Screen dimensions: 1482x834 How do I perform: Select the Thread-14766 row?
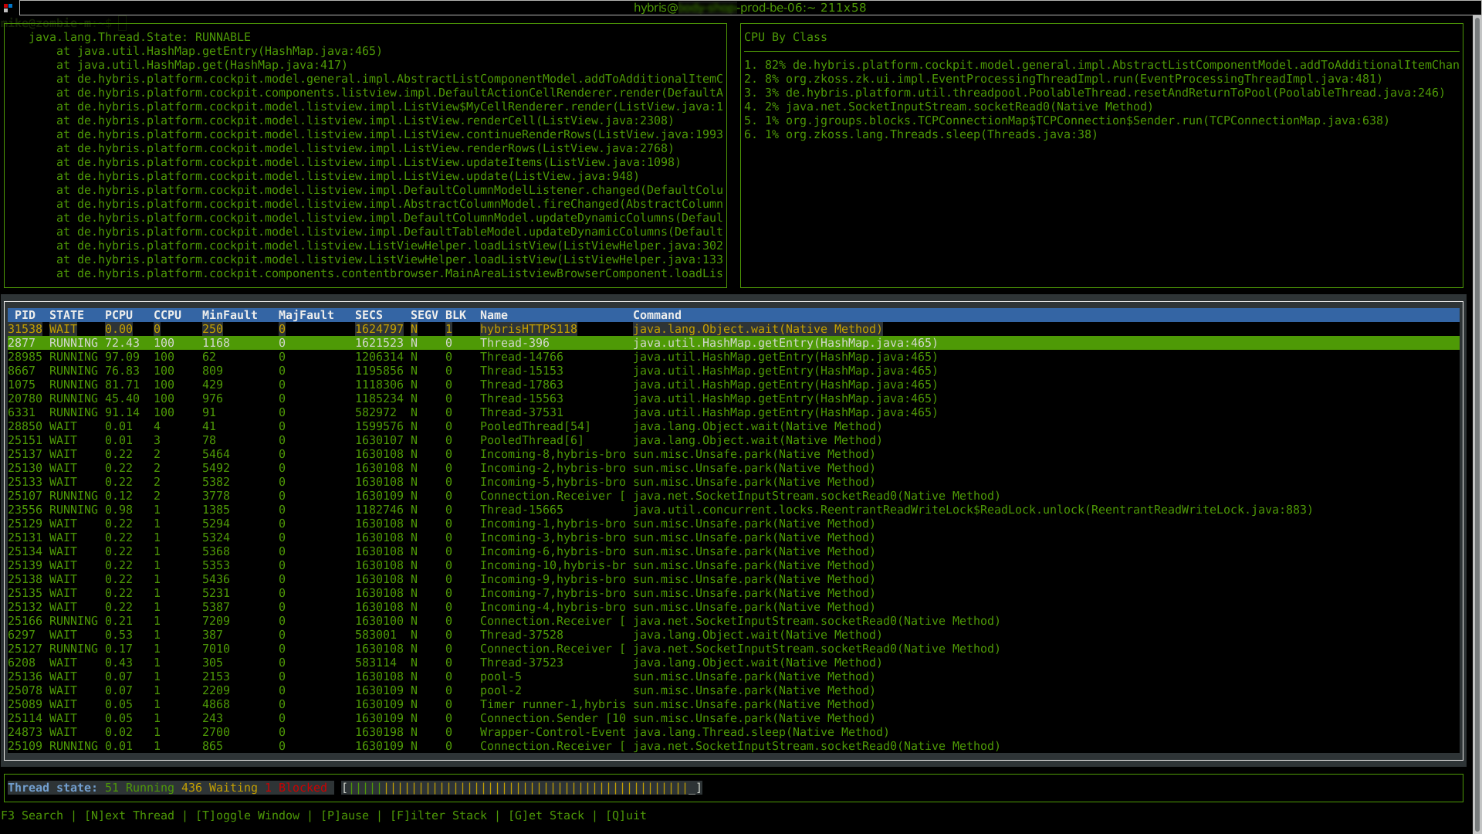click(521, 357)
